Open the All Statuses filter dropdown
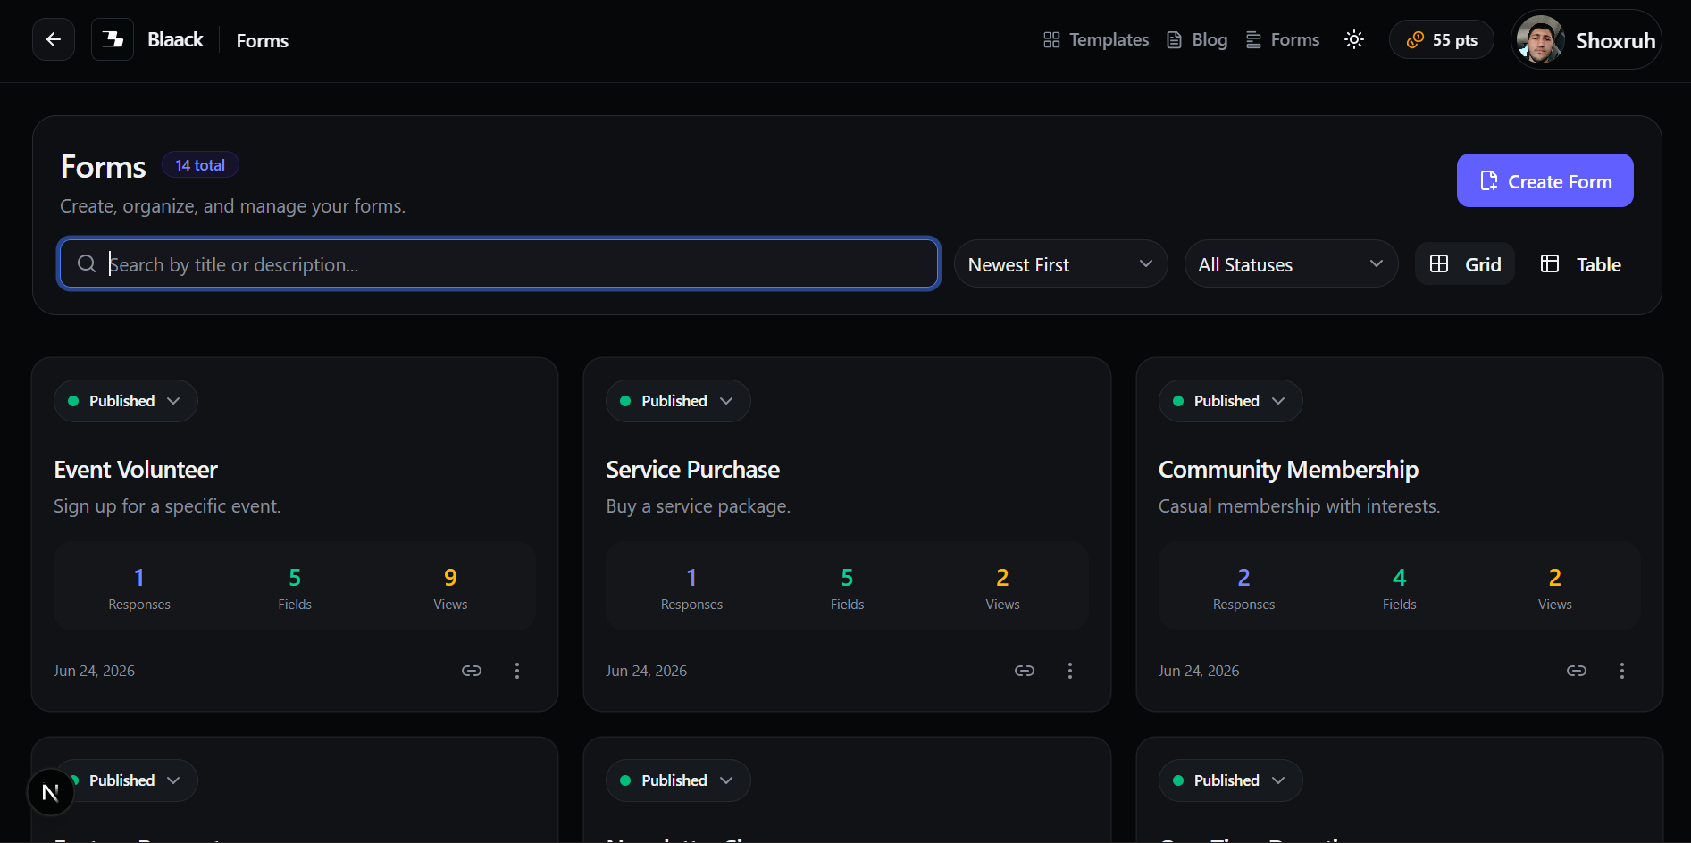 point(1291,263)
